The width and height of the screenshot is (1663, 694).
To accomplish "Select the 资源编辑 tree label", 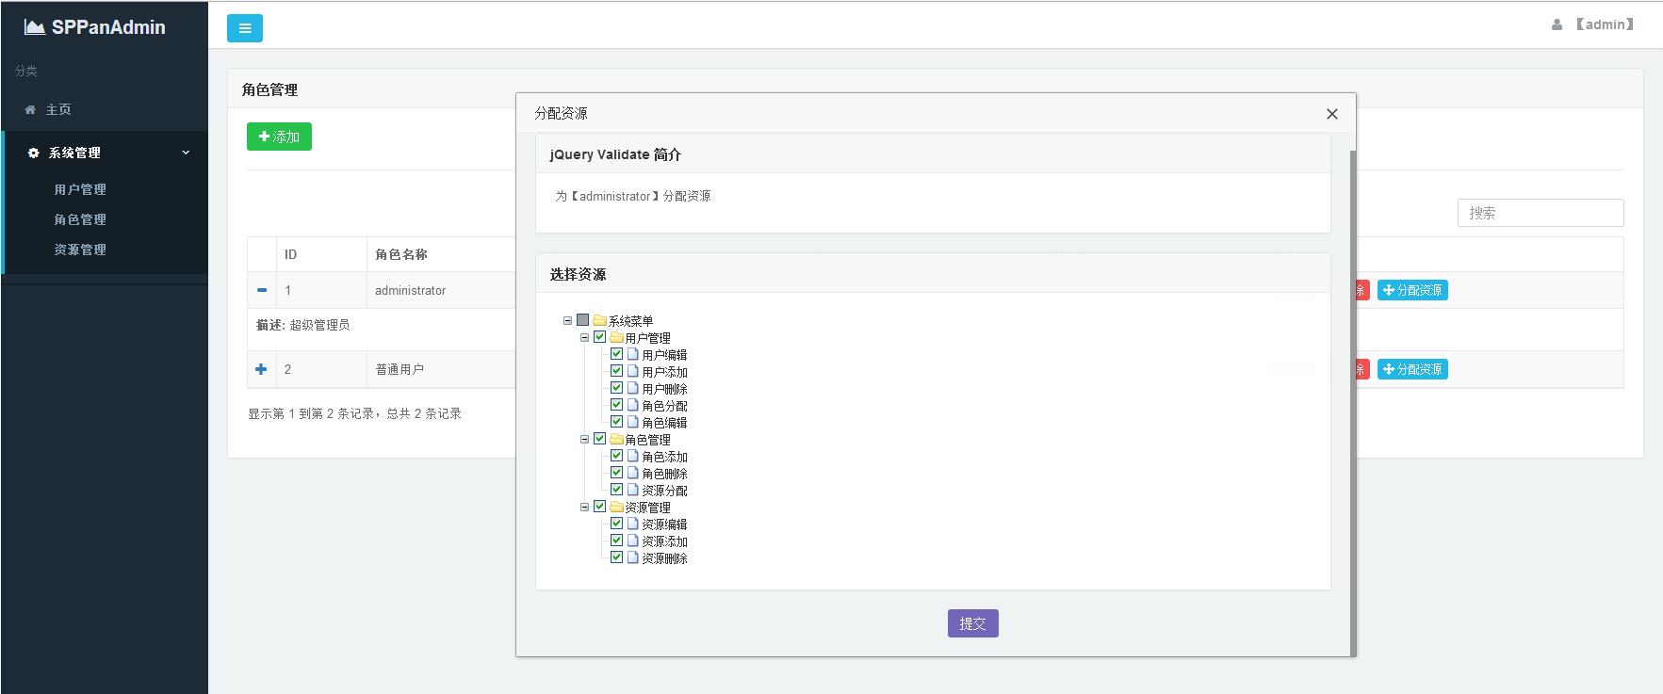I will pos(664,525).
